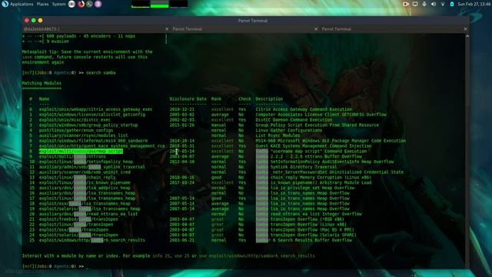The height and width of the screenshot is (277, 492).
Task: Click the solaris trans2open module name
Action: (78, 235)
